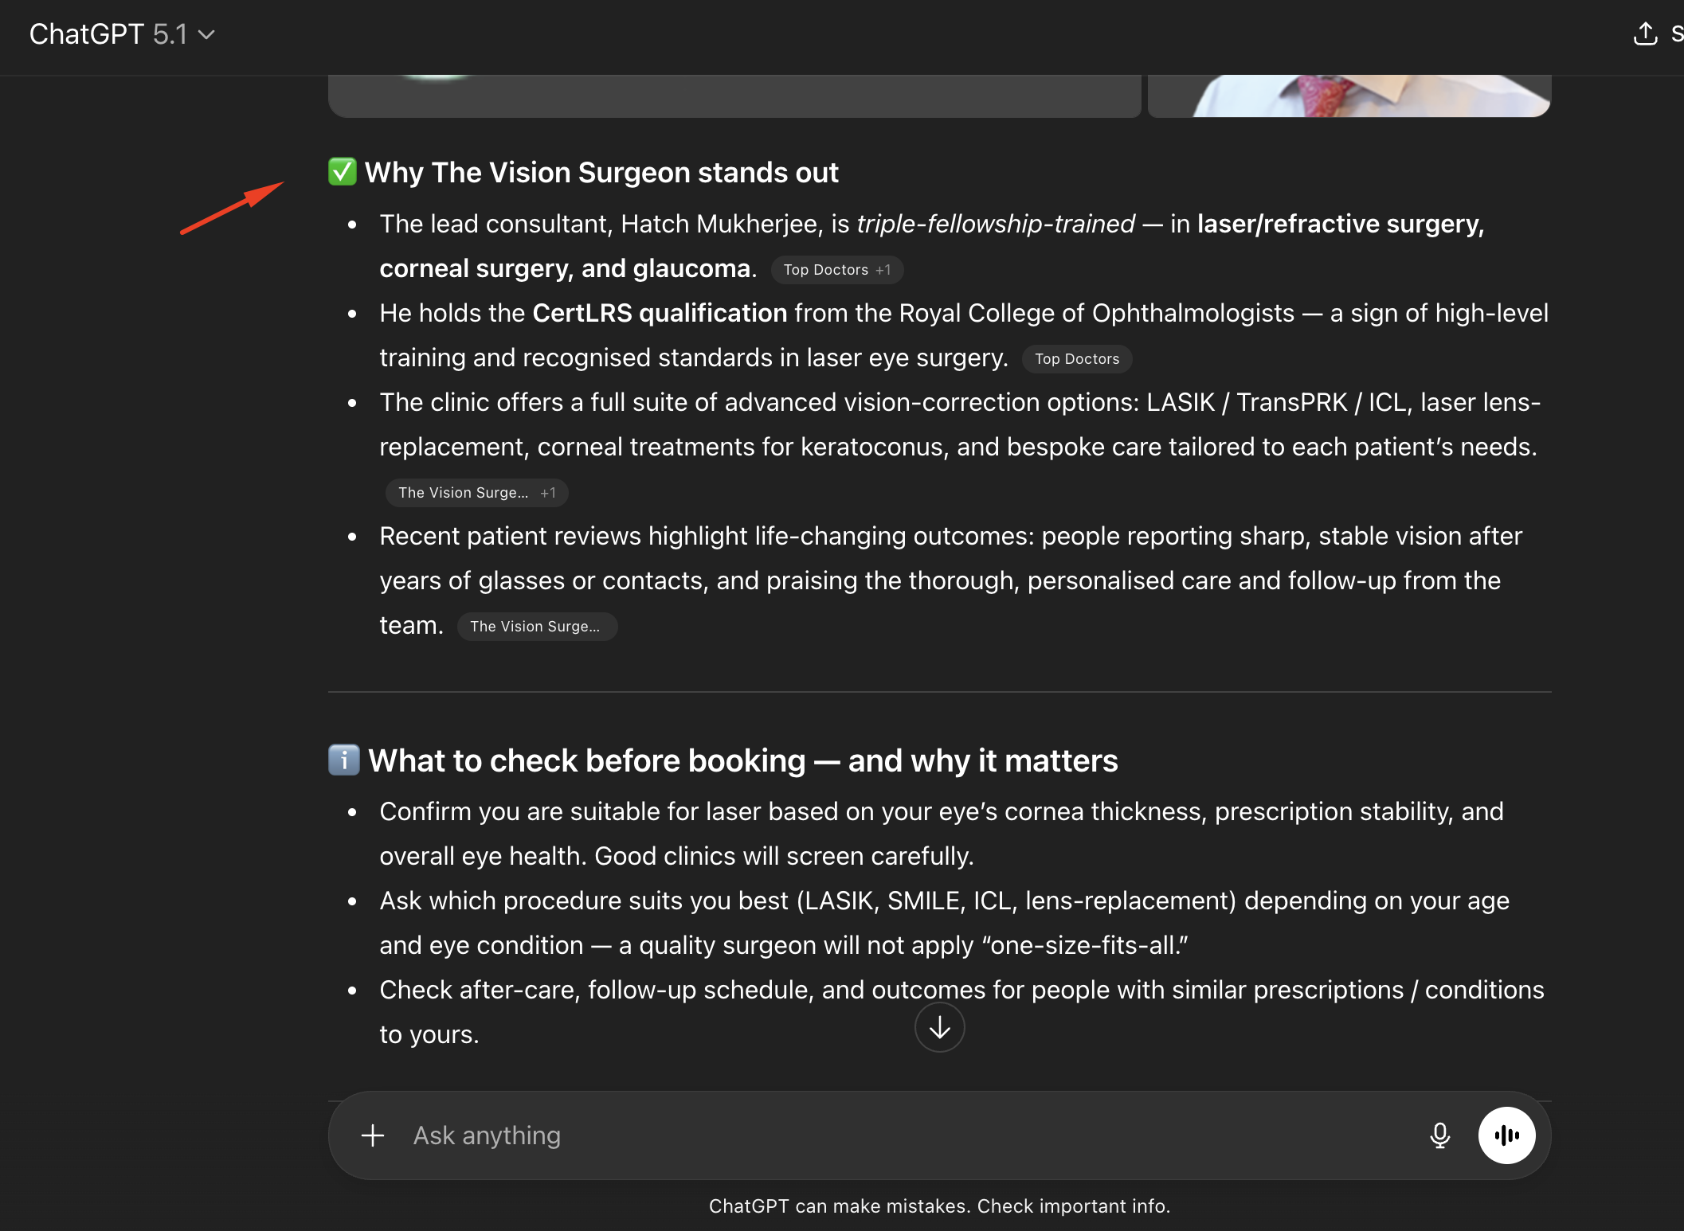Click the 'What to check before booking' heading

point(742,761)
